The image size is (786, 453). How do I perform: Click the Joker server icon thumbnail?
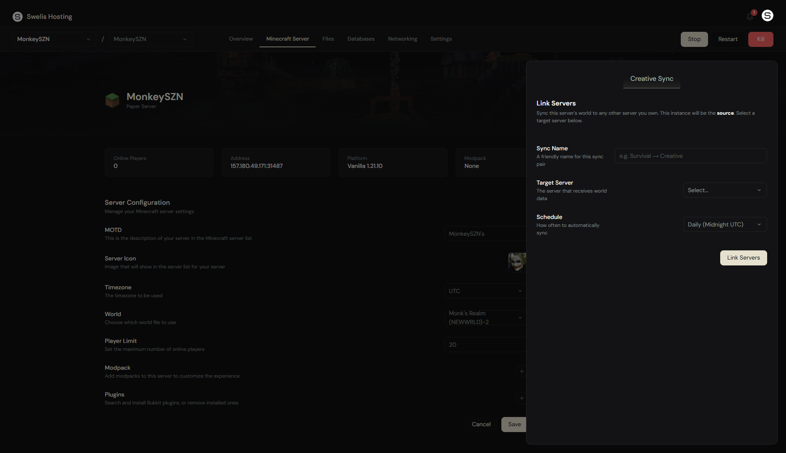pyautogui.click(x=516, y=262)
